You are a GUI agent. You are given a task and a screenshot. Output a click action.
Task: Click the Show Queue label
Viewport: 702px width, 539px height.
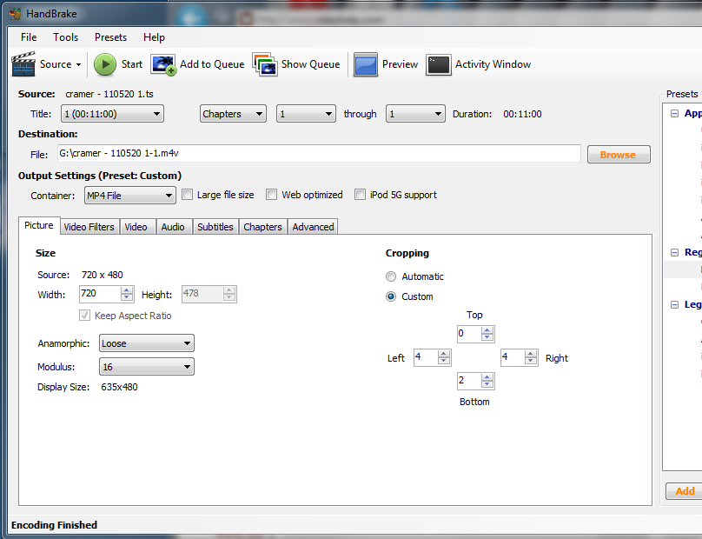coord(311,64)
